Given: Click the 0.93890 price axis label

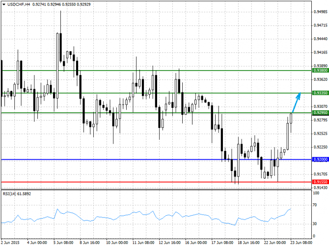Looking at the screenshot, I should [x=321, y=66].
